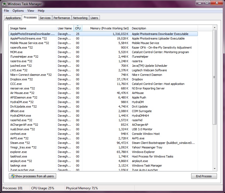The height and width of the screenshot is (193, 225).
Task: Select DivXUpdate.exe *32 process
Action: pyautogui.click(x=103, y=107)
